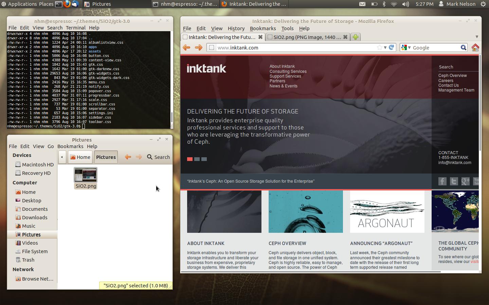Open the Places menu in the top panel
Viewport: 489px width, 305px height.
pos(46,4)
